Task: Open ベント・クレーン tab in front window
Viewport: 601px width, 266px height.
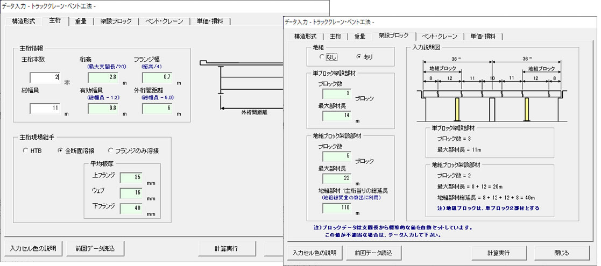Action: coord(439,37)
